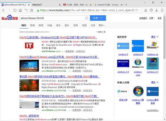Image resolution: width=166 pixels, height=121 pixels.
Task: Switch to the 图片 search tab
Action: 67,25
